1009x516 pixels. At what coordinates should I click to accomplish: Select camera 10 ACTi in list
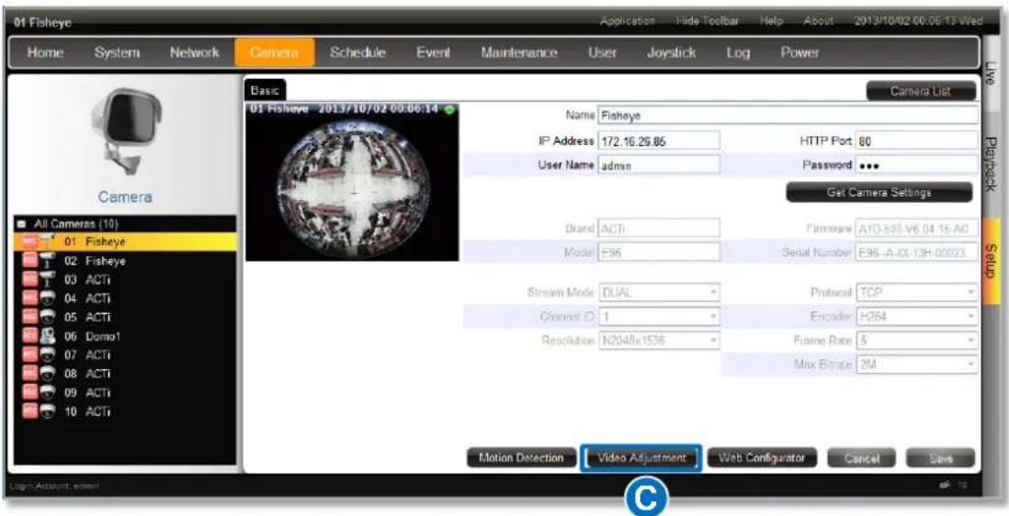coord(126,410)
